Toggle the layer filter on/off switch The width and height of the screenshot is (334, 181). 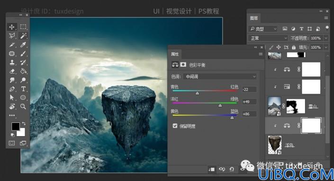click(327, 28)
